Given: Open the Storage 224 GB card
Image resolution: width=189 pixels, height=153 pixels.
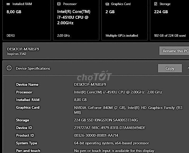Looking at the screenshot, I should 169,20.
